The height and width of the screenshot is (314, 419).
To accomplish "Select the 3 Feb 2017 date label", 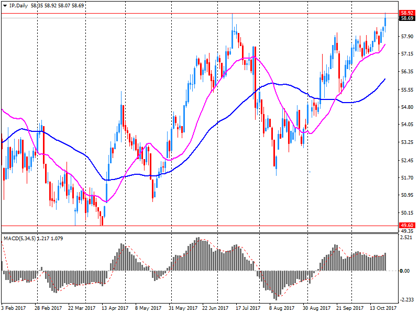I will tap(14, 308).
